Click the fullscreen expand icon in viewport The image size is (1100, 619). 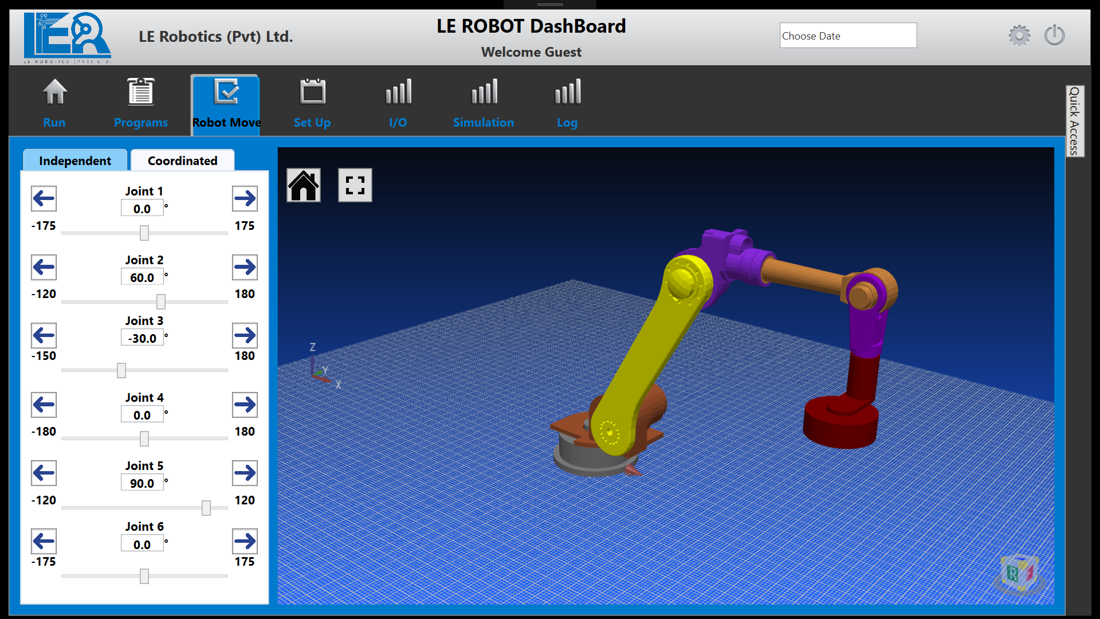[355, 185]
